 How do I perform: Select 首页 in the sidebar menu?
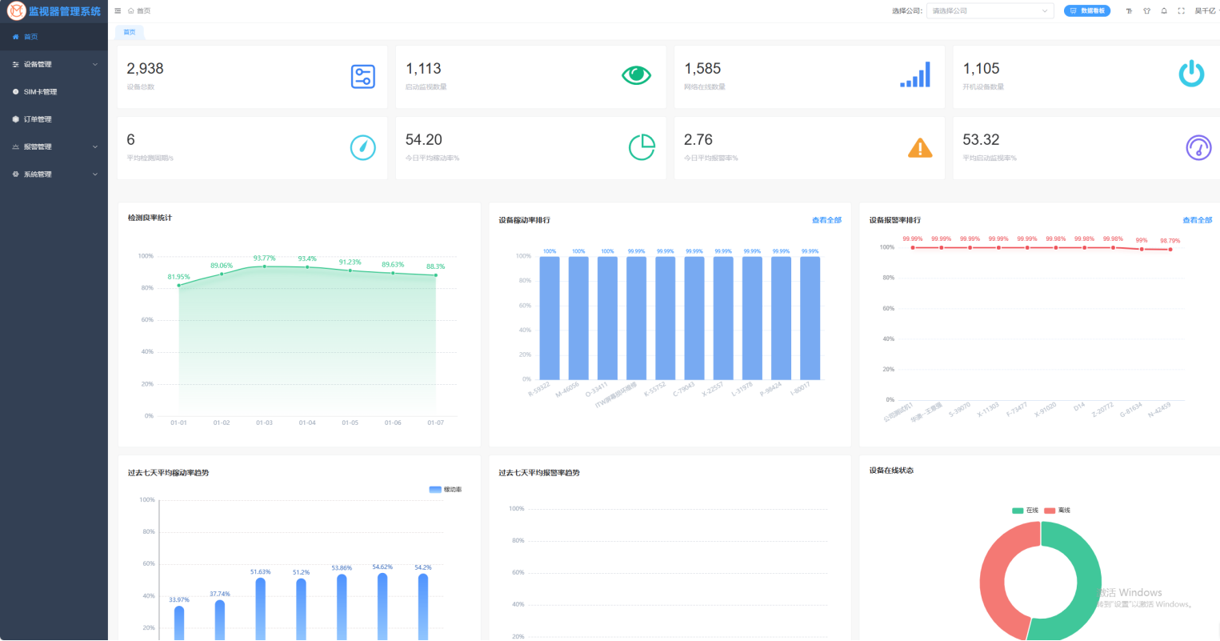[54, 37]
